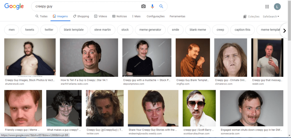291x138 pixels.
Task: Start voice search with microphone icon
Action: [x=152, y=6]
